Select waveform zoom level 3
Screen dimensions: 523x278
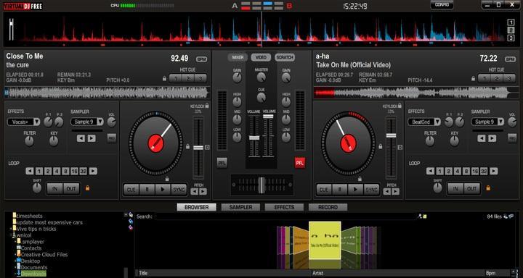pyautogui.click(x=511, y=38)
